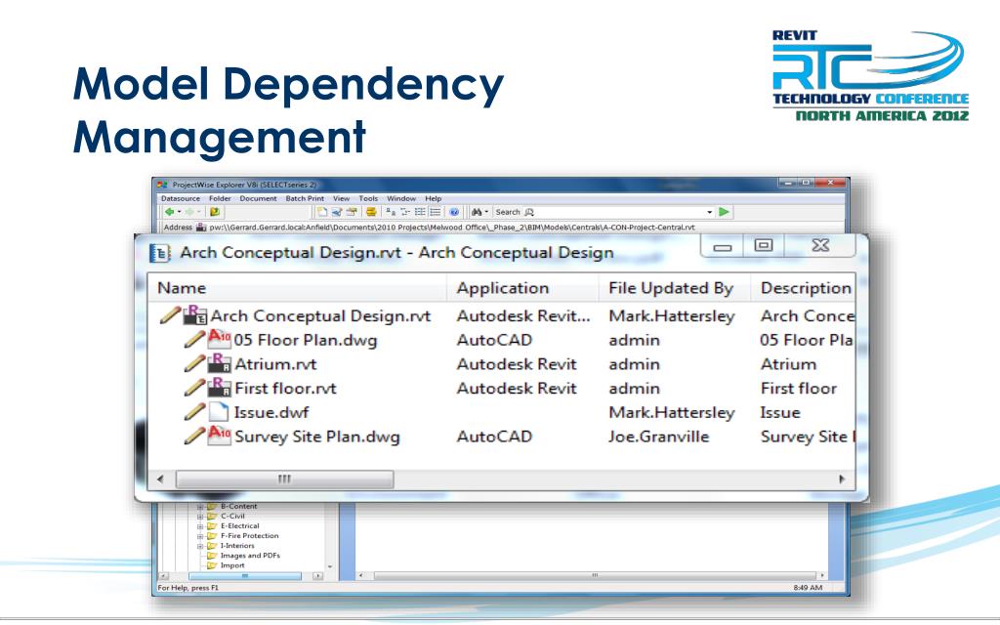1000x625 pixels.
Task: Click the Revit icon beside Arch Conceptual Design.rvt
Action: coord(195,315)
